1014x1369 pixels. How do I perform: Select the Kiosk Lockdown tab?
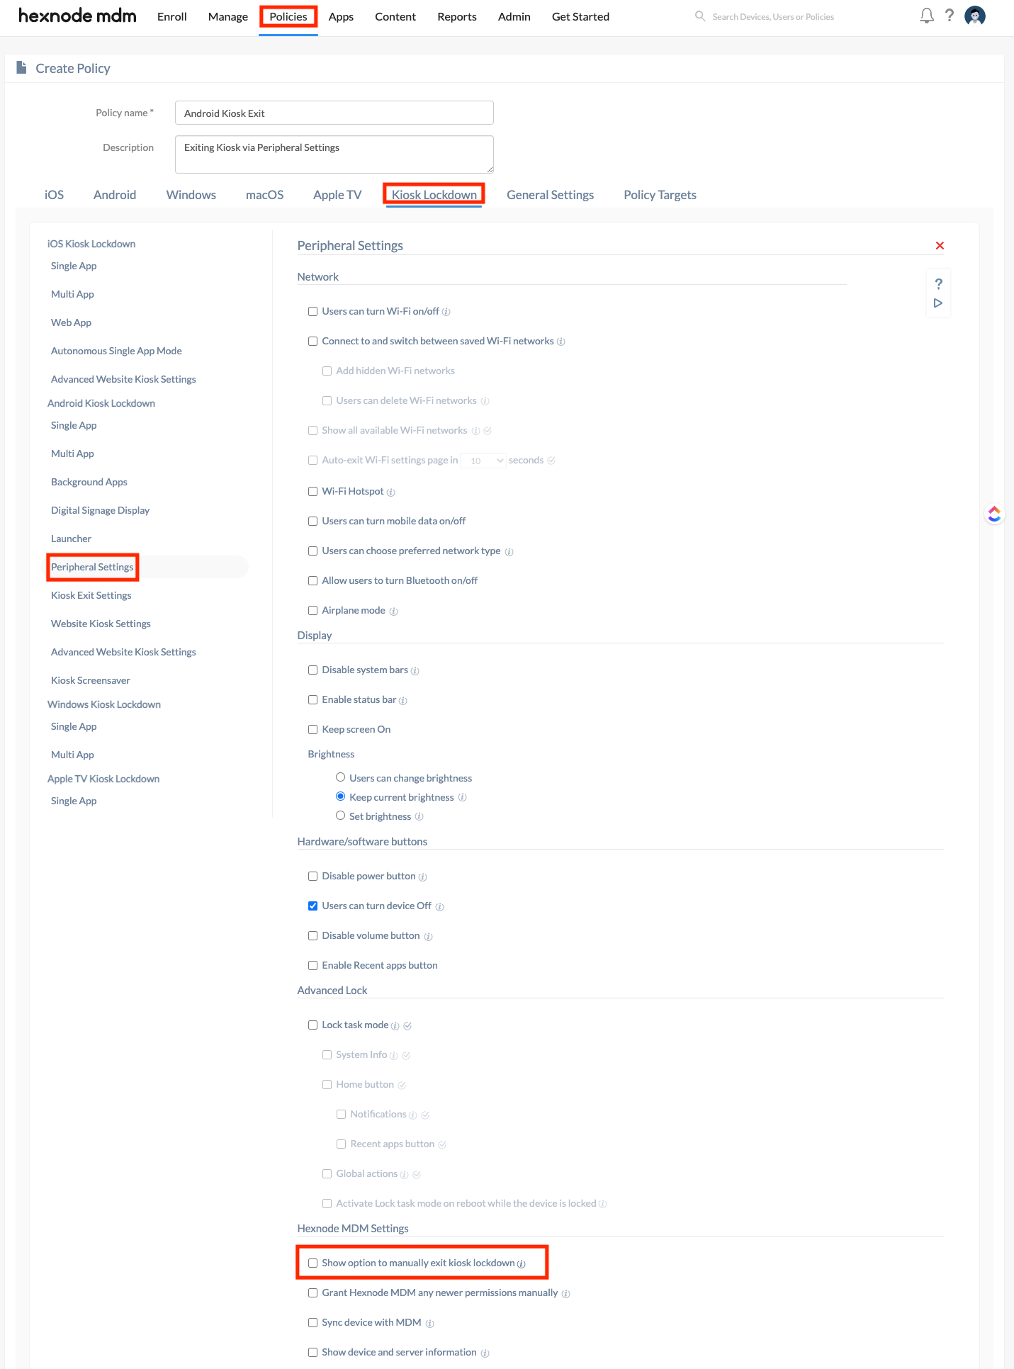pyautogui.click(x=434, y=195)
